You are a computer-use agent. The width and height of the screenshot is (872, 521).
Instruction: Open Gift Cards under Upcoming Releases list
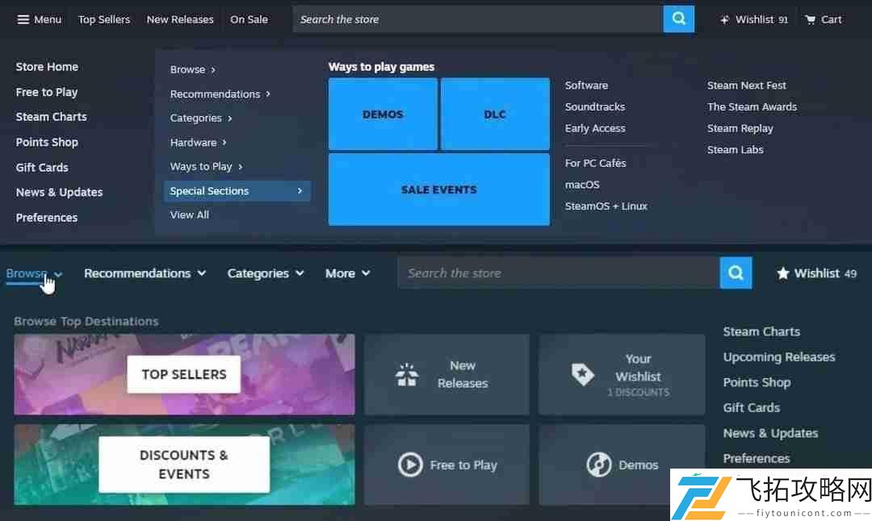tap(752, 408)
